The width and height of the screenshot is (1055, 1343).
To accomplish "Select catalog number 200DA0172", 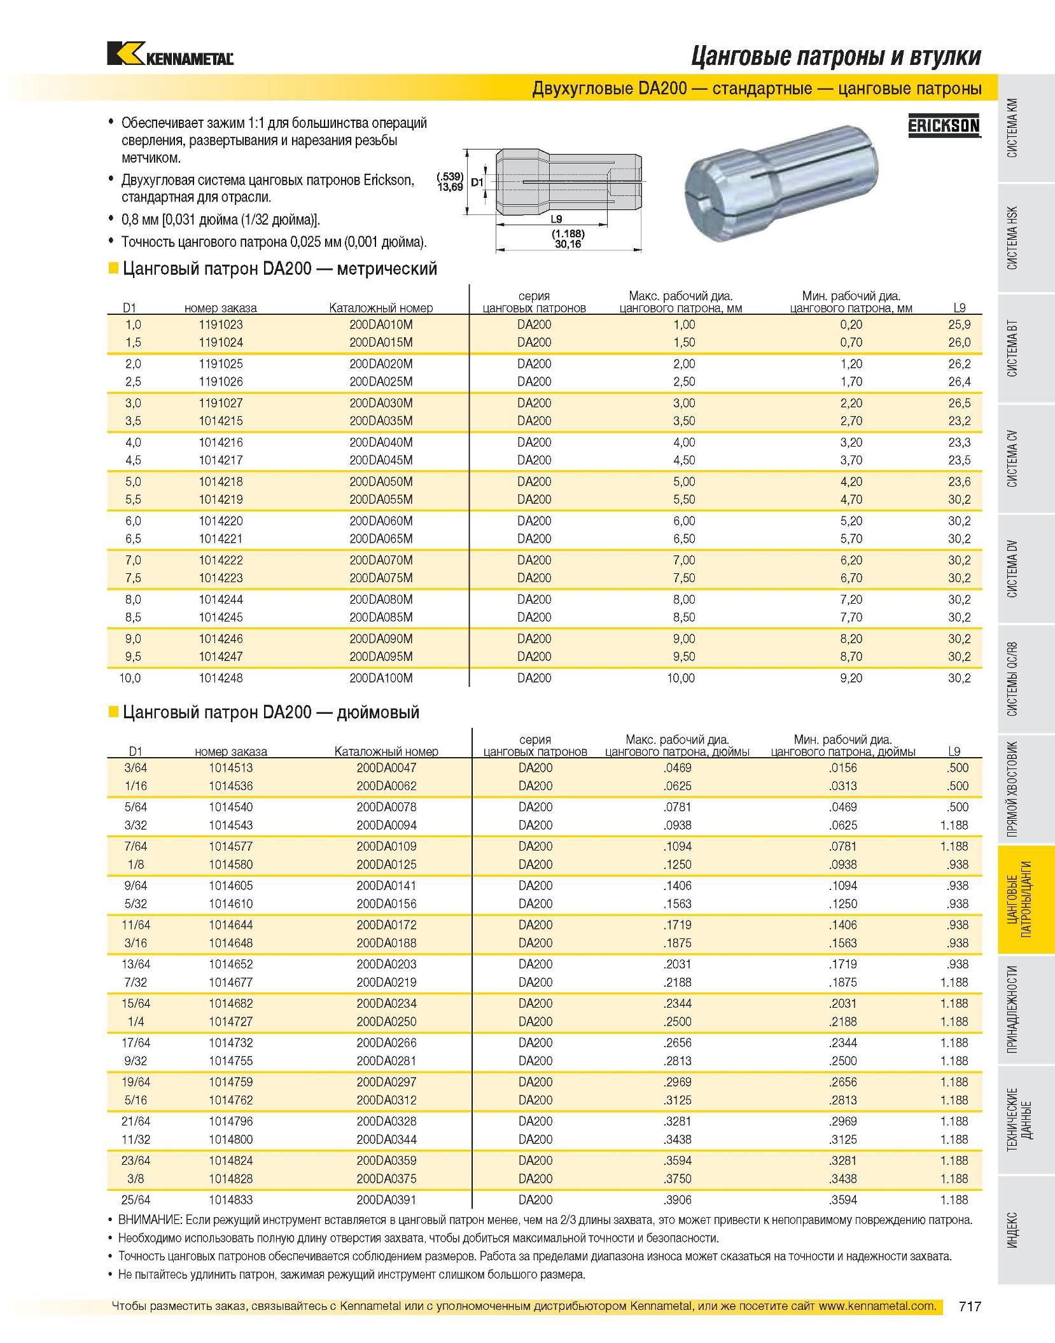I will [386, 925].
